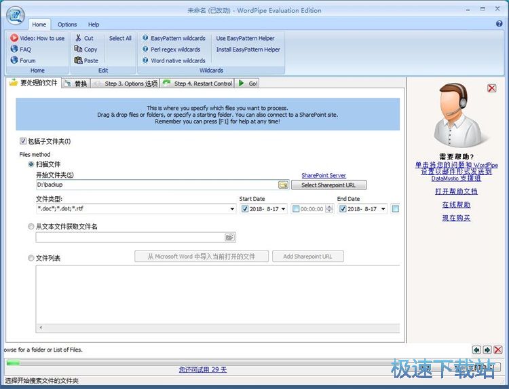Browse for text file listing filenames

tap(230, 238)
